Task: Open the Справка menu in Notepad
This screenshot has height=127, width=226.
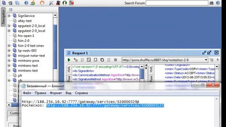Action: coord(81,93)
